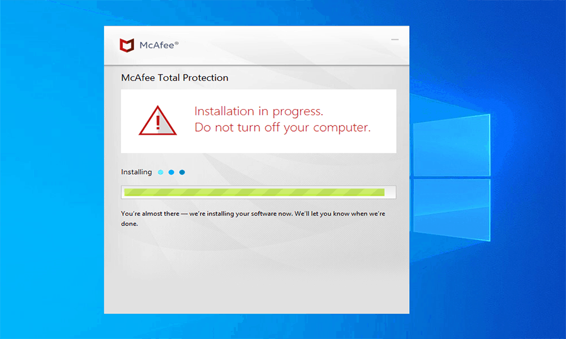The width and height of the screenshot is (566, 339).
Task: Click the 'Do not turn off your computer.' text
Action: (282, 128)
